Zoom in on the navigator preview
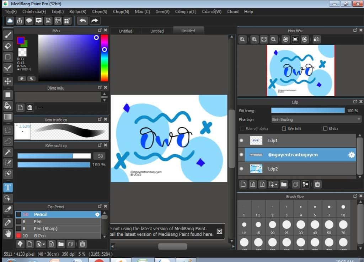This screenshot has width=364, height=262. pos(254,39)
